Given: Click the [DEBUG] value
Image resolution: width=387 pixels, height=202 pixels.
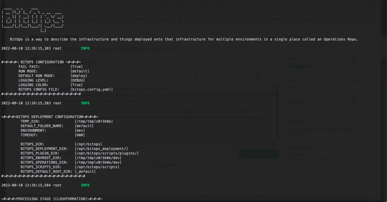Looking at the screenshot, I should (78, 80).
